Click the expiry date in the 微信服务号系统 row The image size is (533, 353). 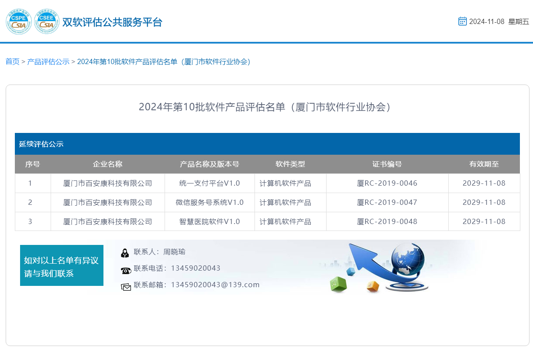click(x=484, y=203)
